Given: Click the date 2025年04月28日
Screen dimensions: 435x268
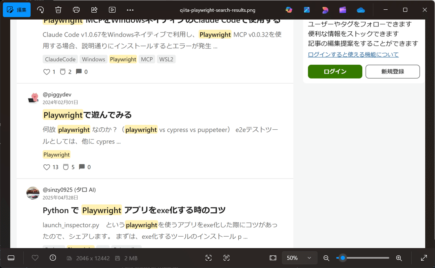Looking at the screenshot, I should pyautogui.click(x=60, y=198).
